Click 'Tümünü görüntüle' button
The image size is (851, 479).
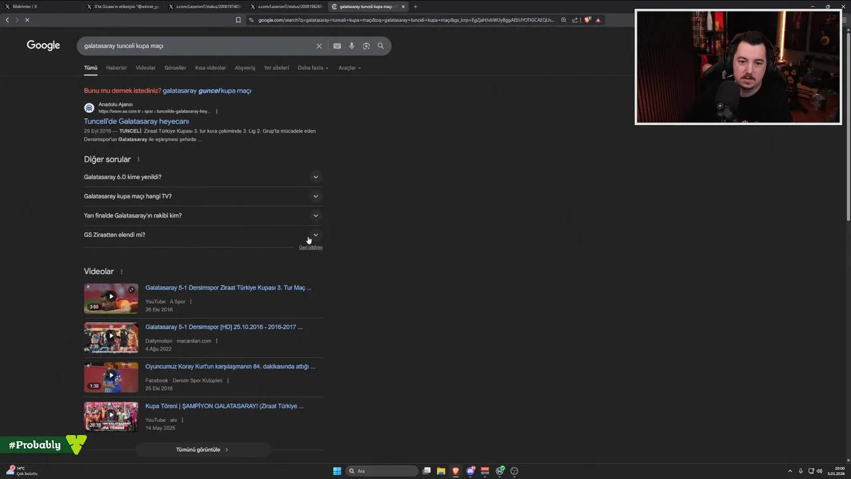coord(203,450)
